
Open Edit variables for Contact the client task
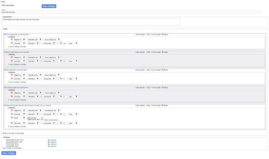140,88
